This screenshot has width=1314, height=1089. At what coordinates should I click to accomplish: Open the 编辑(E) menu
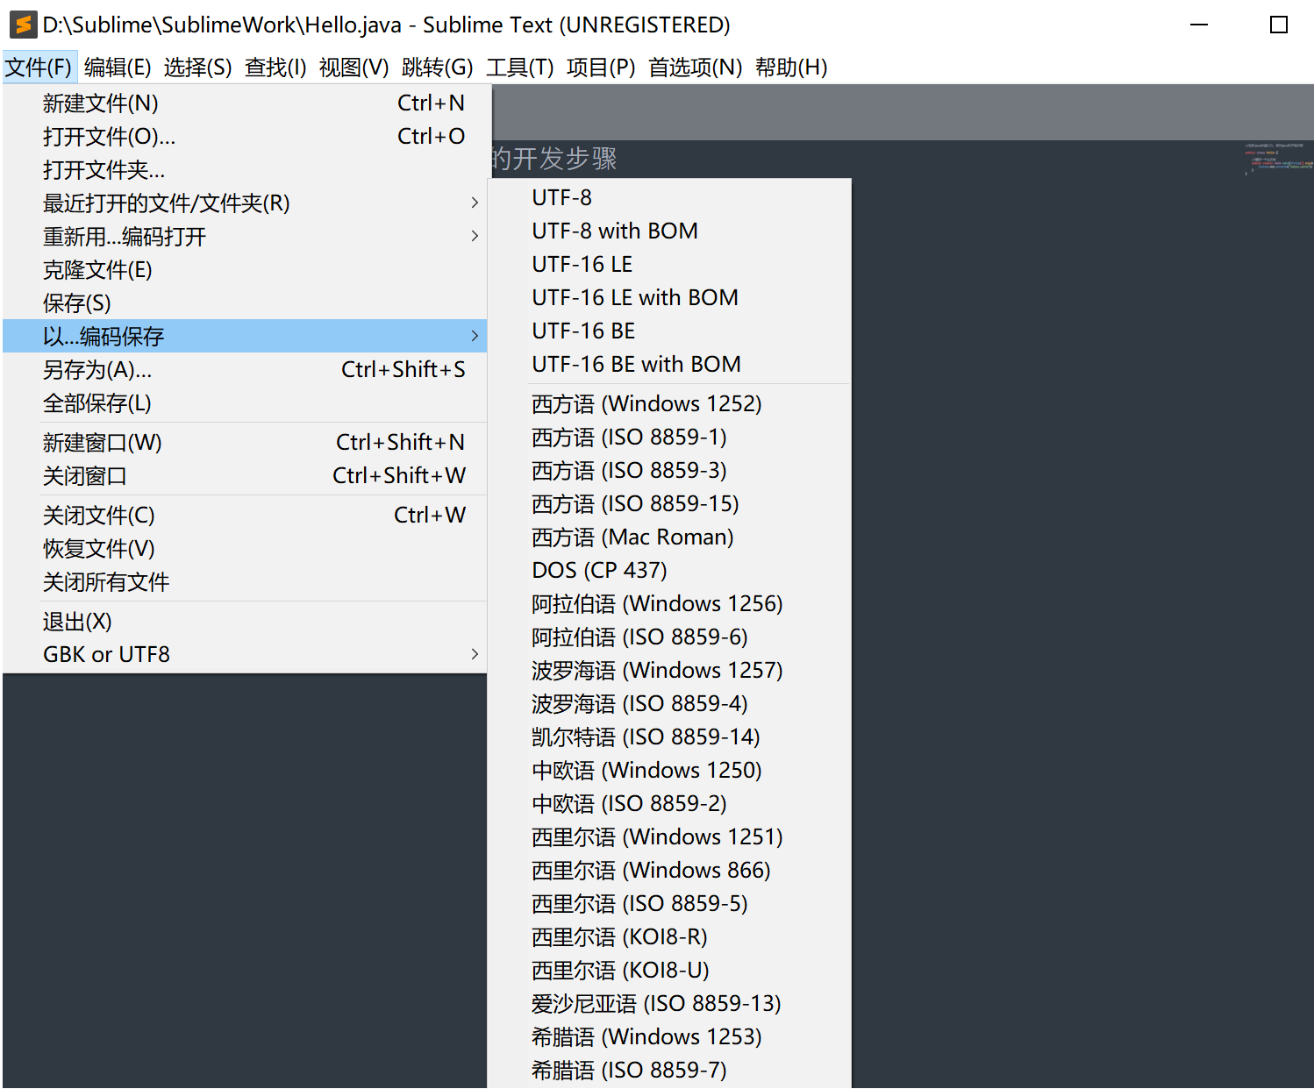[x=118, y=67]
